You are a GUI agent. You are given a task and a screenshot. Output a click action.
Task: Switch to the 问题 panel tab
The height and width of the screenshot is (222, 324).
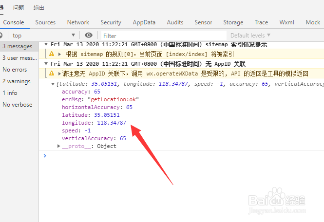click(x=19, y=8)
